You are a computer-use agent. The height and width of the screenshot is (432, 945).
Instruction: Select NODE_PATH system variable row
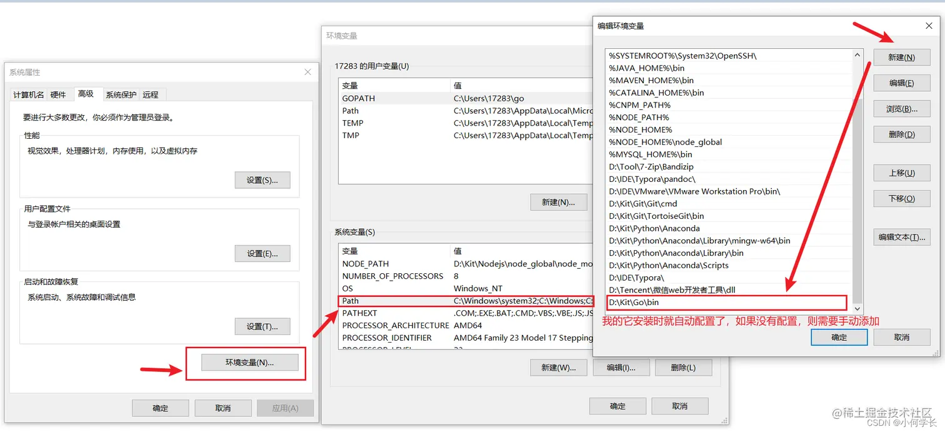[x=466, y=264]
